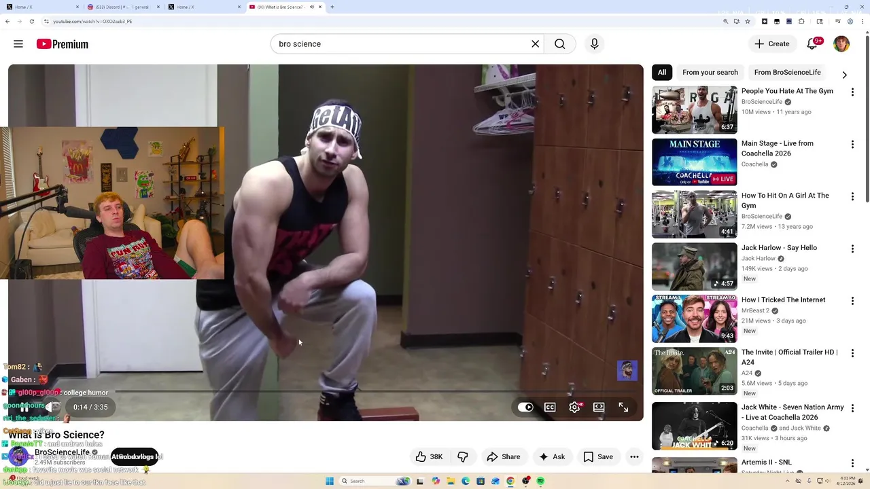Open Main Stage Coachella live thumbnail
Image resolution: width=870 pixels, height=489 pixels.
point(694,162)
